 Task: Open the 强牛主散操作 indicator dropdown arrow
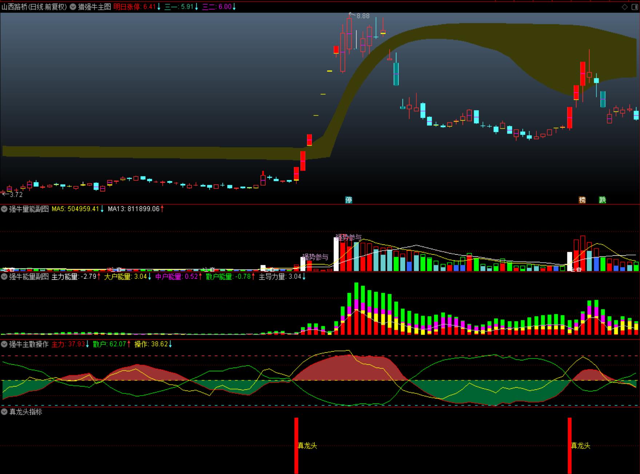tap(4, 344)
